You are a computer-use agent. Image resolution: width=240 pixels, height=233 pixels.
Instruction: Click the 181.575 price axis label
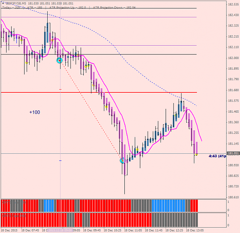pos(233,101)
